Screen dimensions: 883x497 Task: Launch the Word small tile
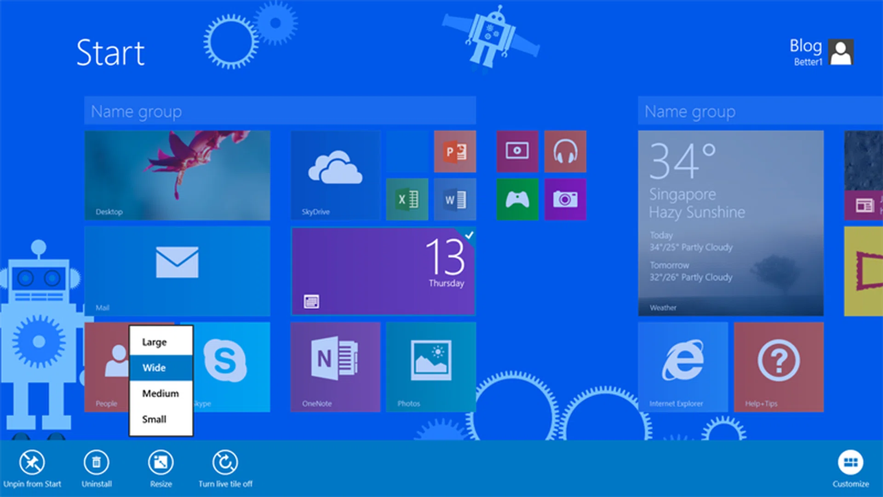(455, 199)
